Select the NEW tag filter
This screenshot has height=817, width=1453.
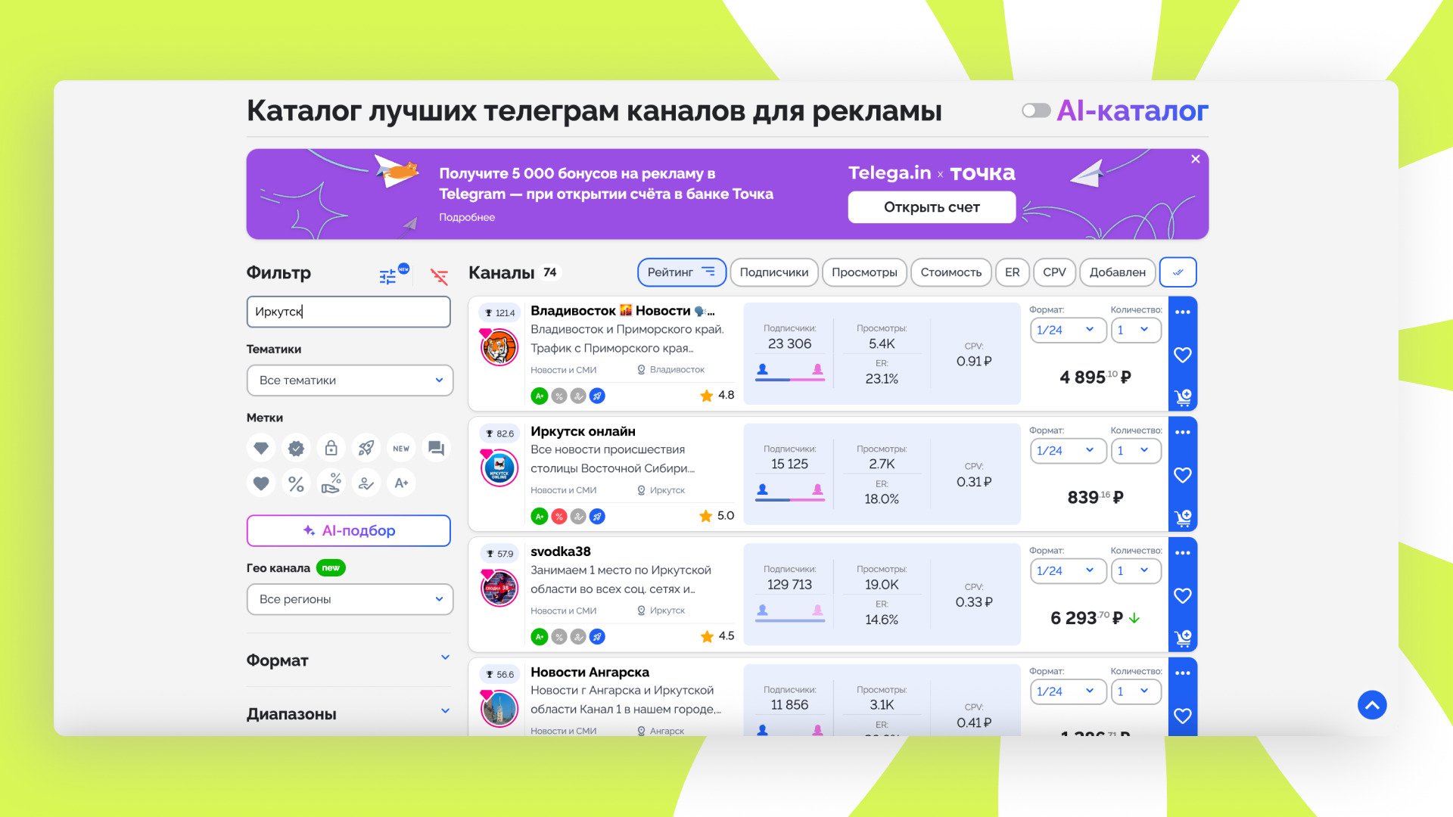coord(401,448)
